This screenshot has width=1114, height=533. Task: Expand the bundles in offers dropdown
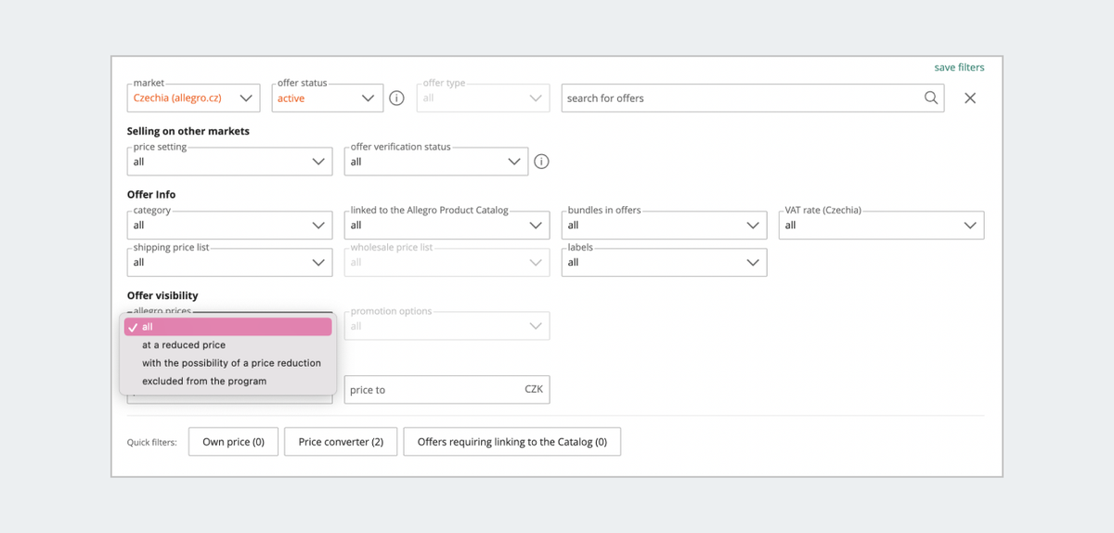[664, 225]
